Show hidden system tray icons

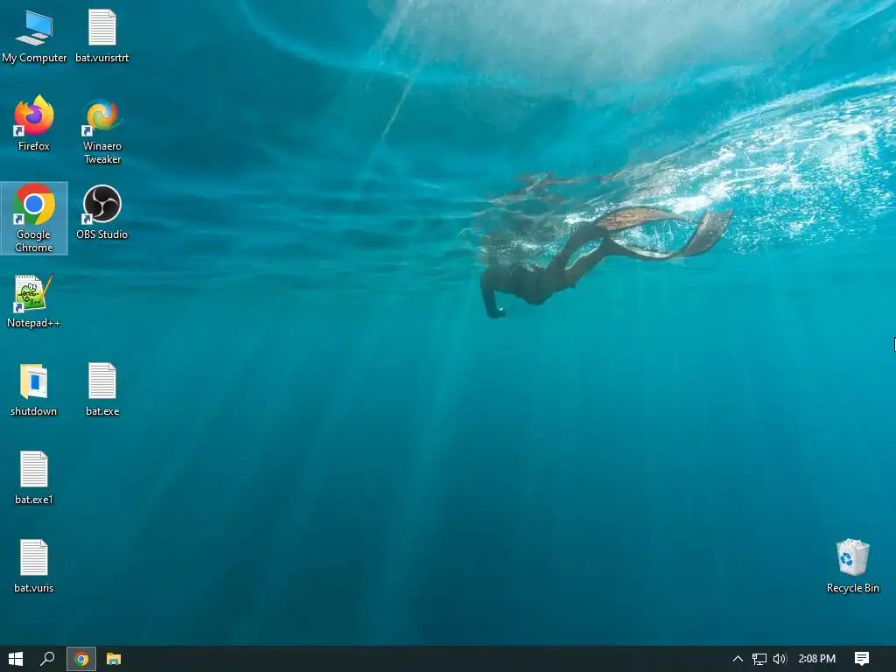pos(738,659)
